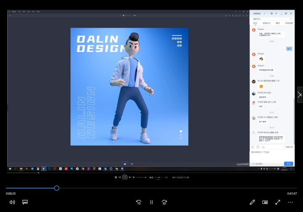This screenshot has height=212, width=303.
Task: Open the 在线(22) online users tab
Action: 266,23
